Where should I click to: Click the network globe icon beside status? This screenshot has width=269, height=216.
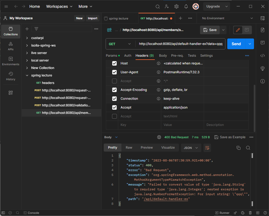[159, 137]
